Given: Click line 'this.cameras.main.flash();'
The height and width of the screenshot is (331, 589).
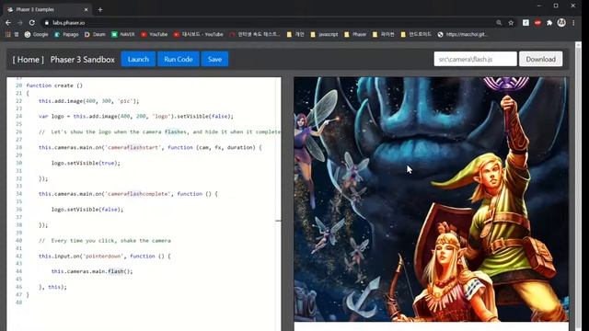Looking at the screenshot, I should (92, 271).
